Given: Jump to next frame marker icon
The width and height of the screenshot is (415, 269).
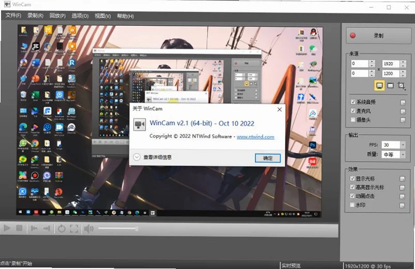Looking at the screenshot, I should (x=47, y=228).
